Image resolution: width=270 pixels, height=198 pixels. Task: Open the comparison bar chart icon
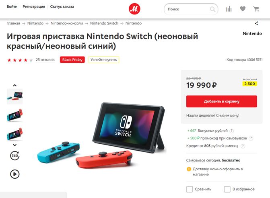[229, 9]
